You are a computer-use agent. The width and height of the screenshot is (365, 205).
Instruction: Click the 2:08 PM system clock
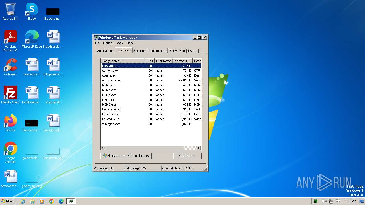point(350,201)
